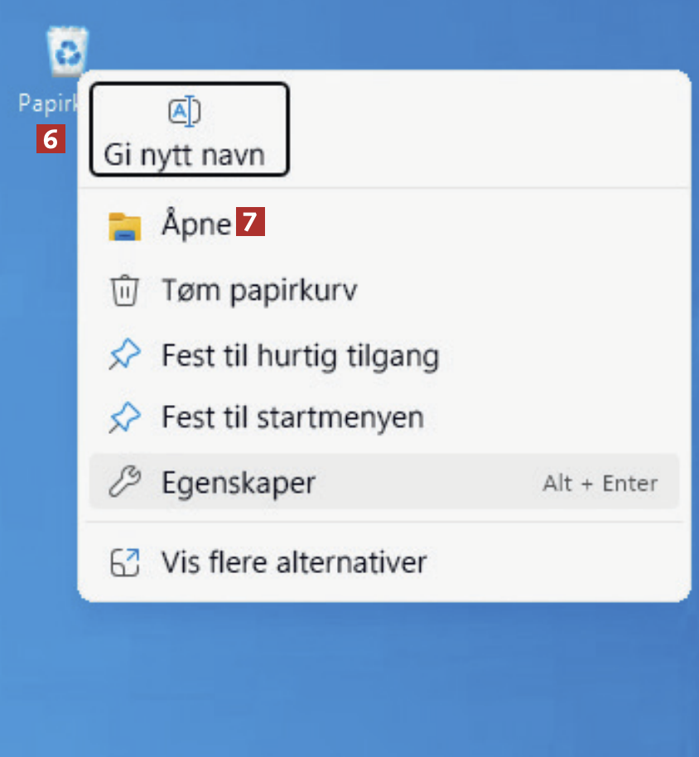The height and width of the screenshot is (757, 699).
Task: Click the expand icon beside Vis flere alternativer
Action: point(124,562)
